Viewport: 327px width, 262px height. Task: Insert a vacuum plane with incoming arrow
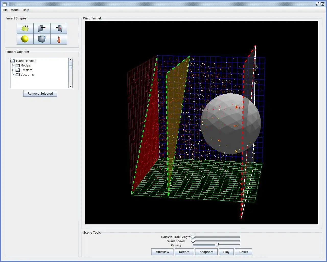(59, 28)
